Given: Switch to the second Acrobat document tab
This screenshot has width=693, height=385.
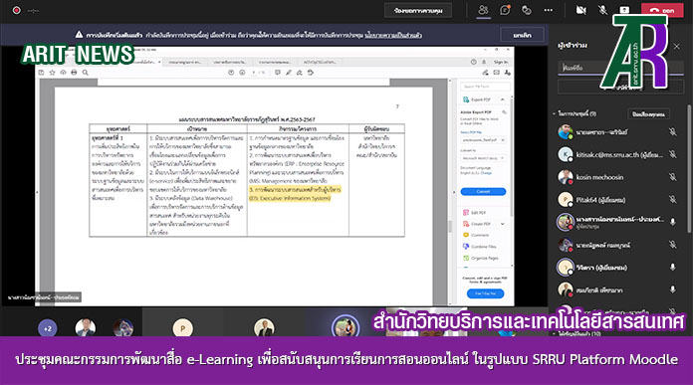Looking at the screenshot, I should click(185, 63).
